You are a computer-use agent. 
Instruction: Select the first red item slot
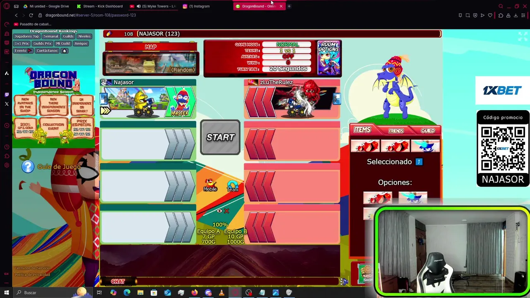[x=365, y=146]
